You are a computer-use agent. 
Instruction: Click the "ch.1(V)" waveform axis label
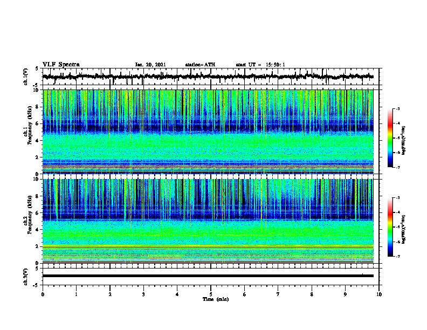(26, 77)
